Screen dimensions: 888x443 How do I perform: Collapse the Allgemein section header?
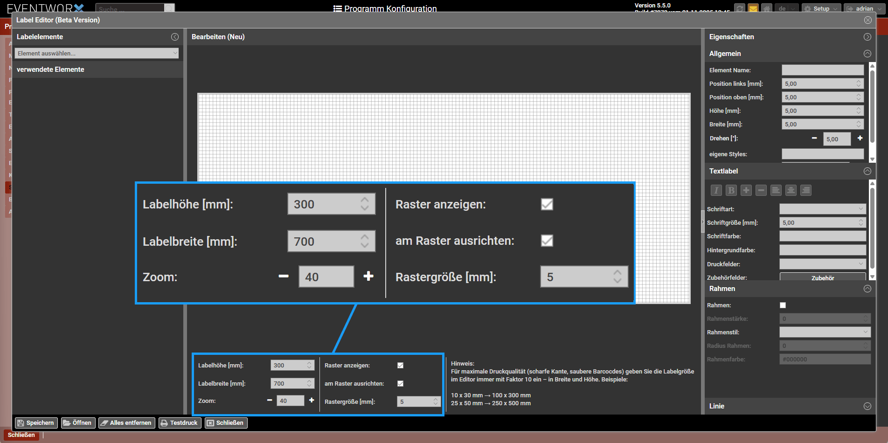(x=867, y=54)
